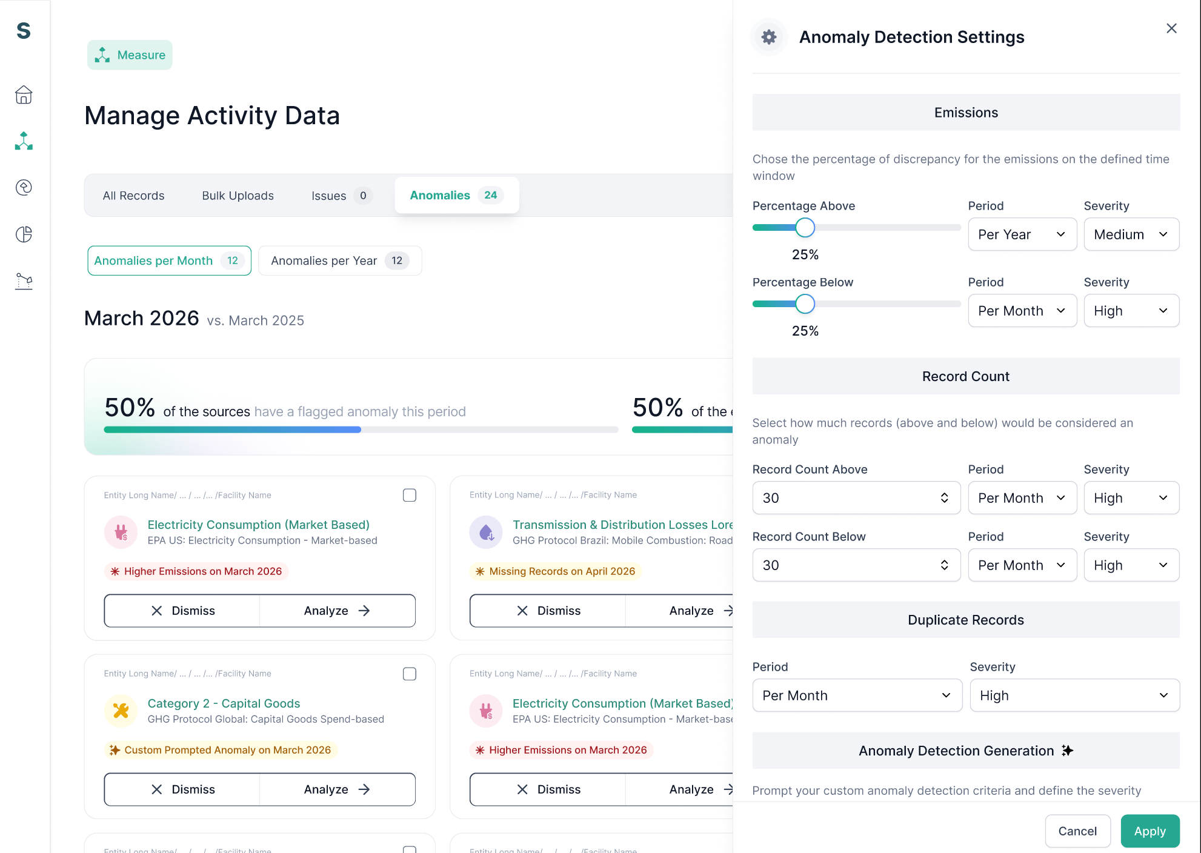
Task: Open the trend chart icon in sidebar
Action: (24, 281)
